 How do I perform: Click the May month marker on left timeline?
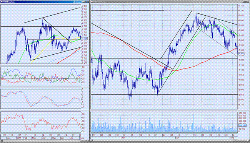pyautogui.click(x=54, y=138)
